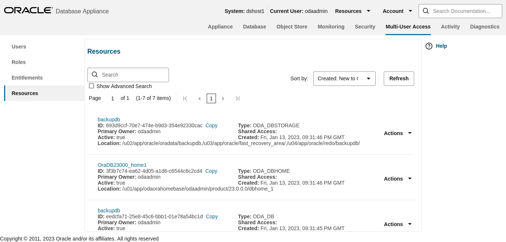Viewport: 506px width, 242px height.
Task: Click the Search Documentation magnifier icon
Action: click(x=426, y=11)
